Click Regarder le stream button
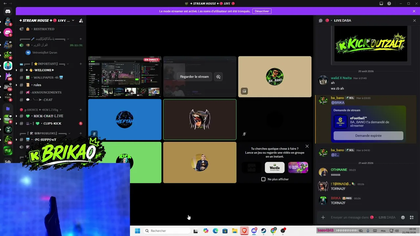Screen dimensions: 420x236 tap(194, 77)
